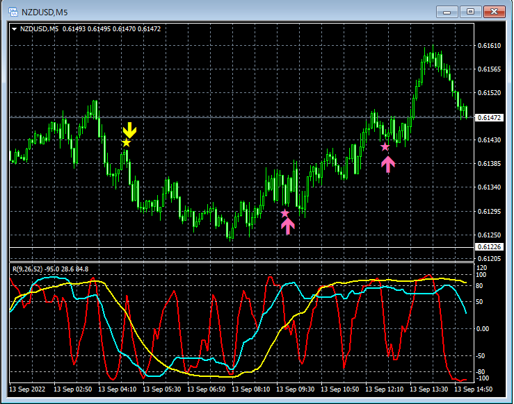Click the 13 Sep 06:50 time label

point(207,389)
